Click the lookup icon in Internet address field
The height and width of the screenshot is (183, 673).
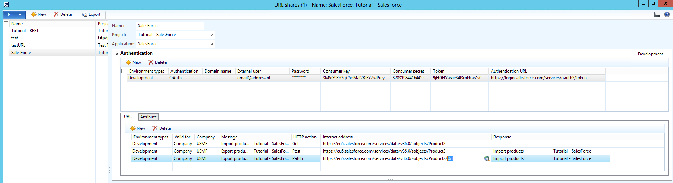tap(487, 158)
